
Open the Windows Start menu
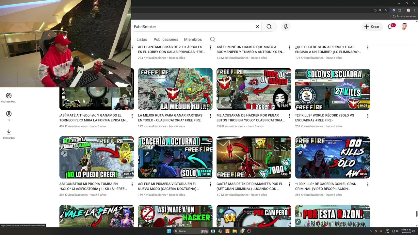[169, 231]
